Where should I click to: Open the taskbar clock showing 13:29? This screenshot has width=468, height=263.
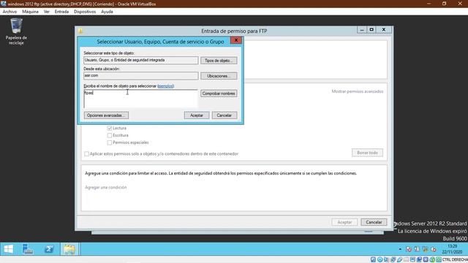click(x=452, y=249)
